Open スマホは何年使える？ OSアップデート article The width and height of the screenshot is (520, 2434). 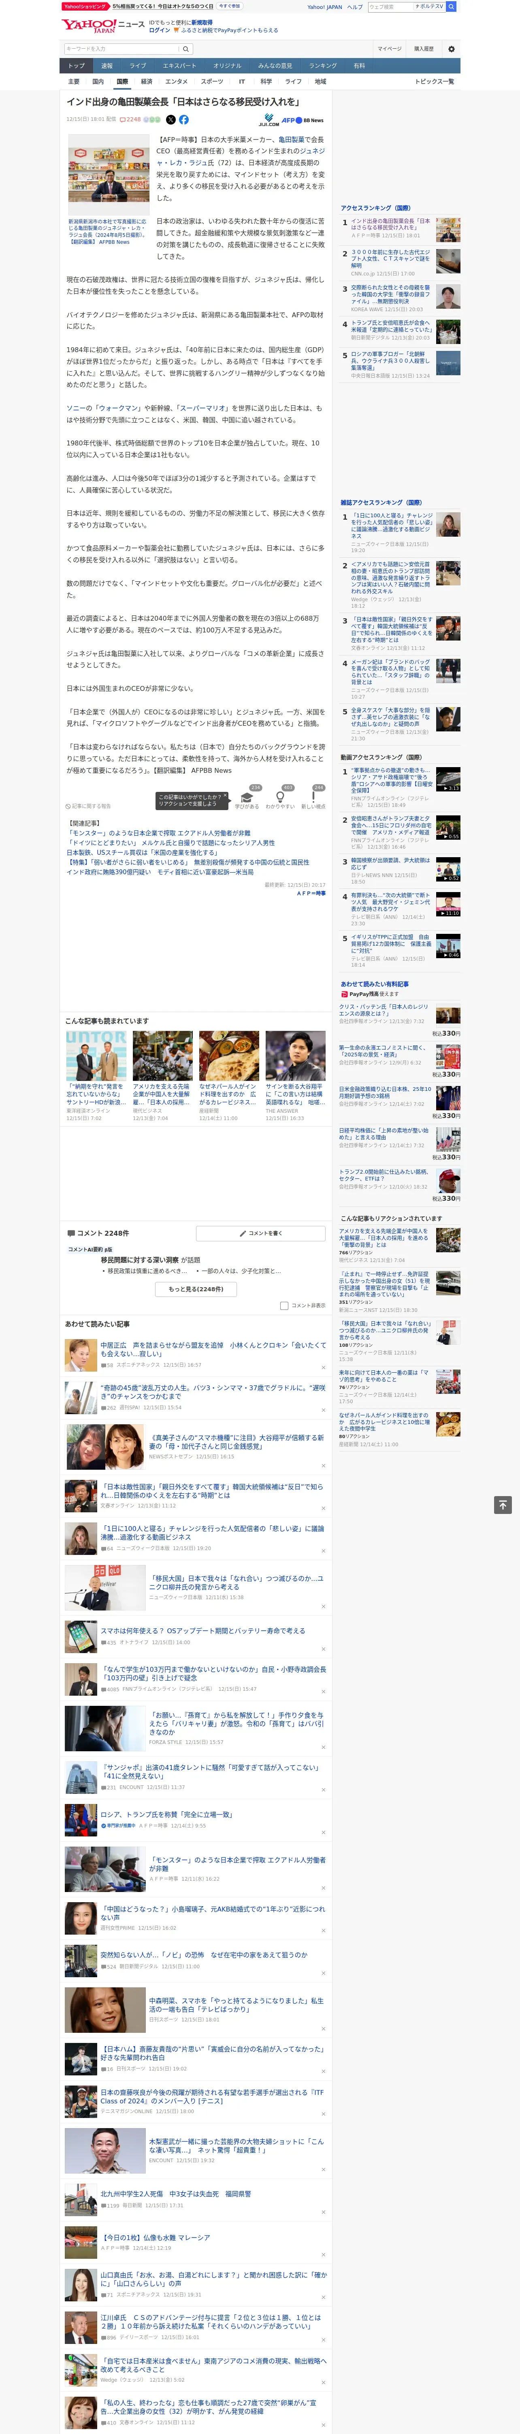click(x=203, y=1631)
